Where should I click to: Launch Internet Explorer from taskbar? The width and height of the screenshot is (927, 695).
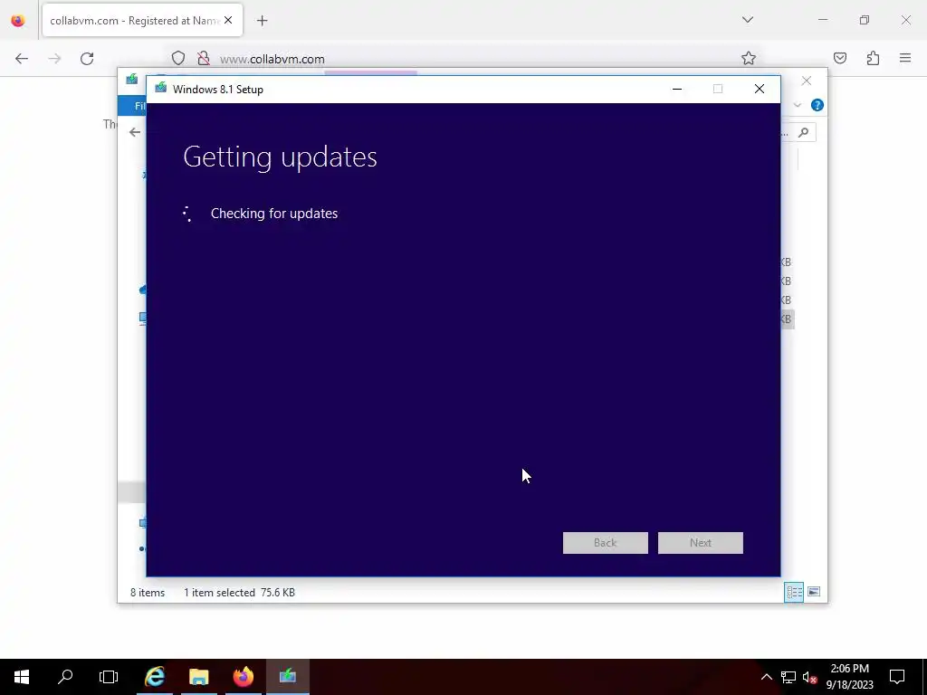point(155,677)
